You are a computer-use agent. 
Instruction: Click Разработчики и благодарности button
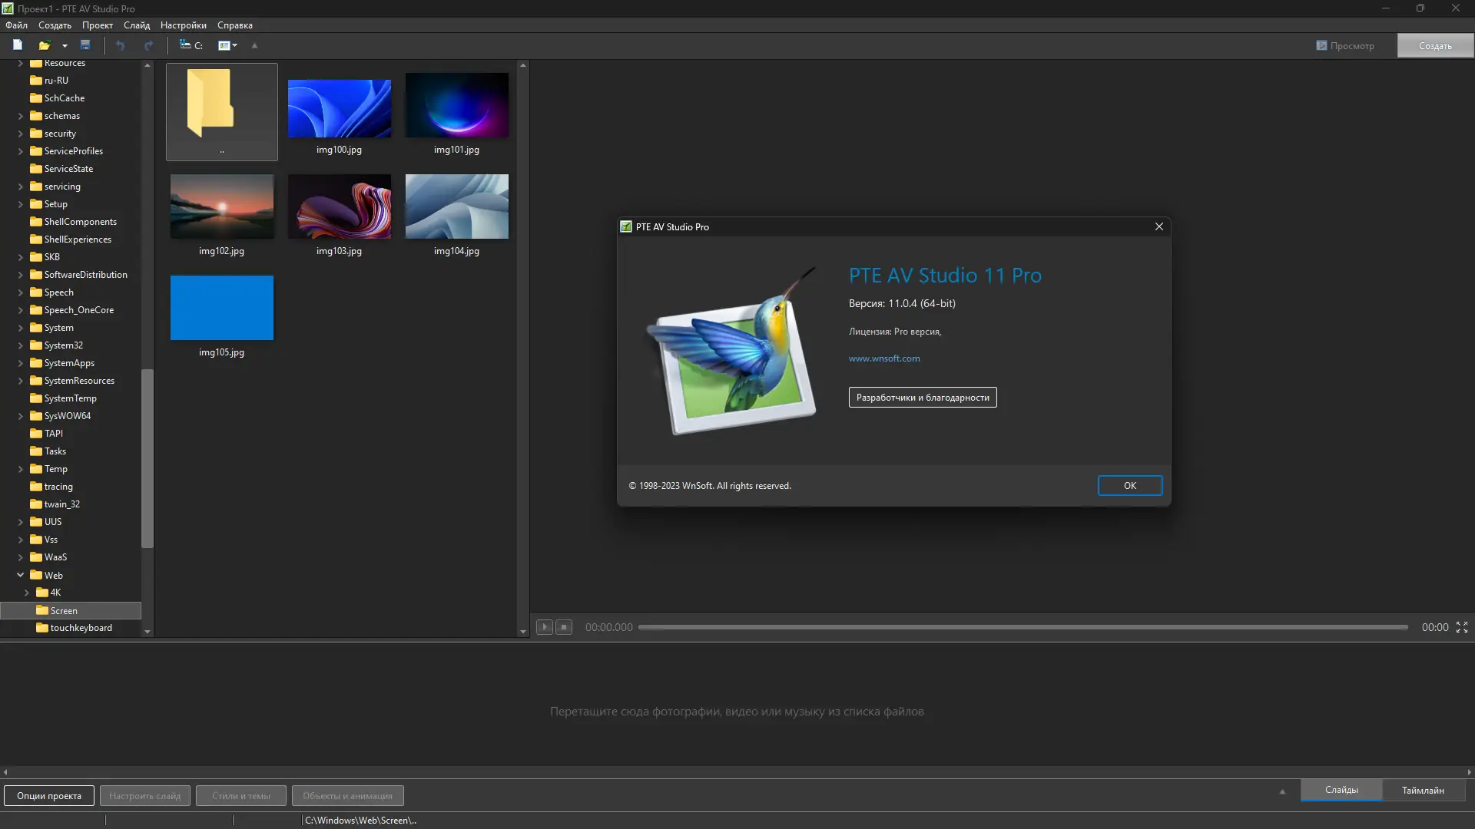[x=922, y=398]
